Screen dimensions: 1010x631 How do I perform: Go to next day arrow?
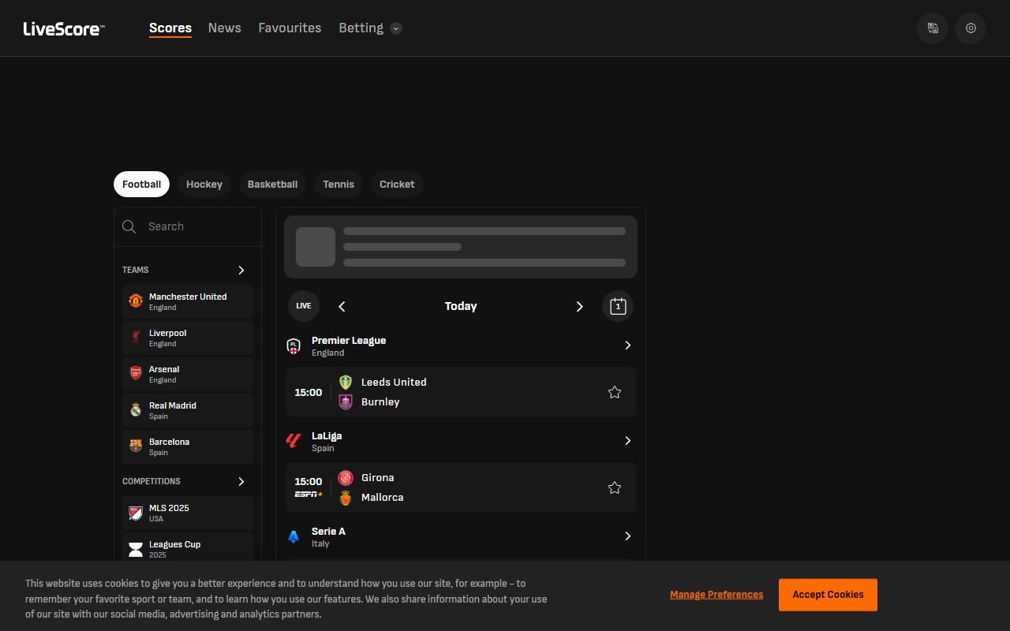click(x=580, y=306)
